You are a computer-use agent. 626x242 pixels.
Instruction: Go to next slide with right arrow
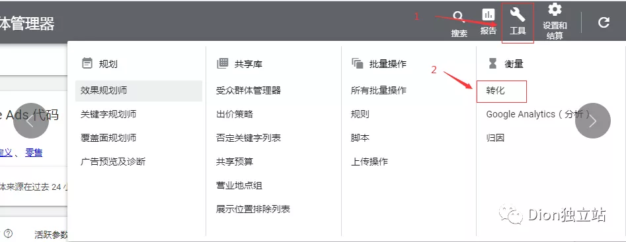point(592,121)
